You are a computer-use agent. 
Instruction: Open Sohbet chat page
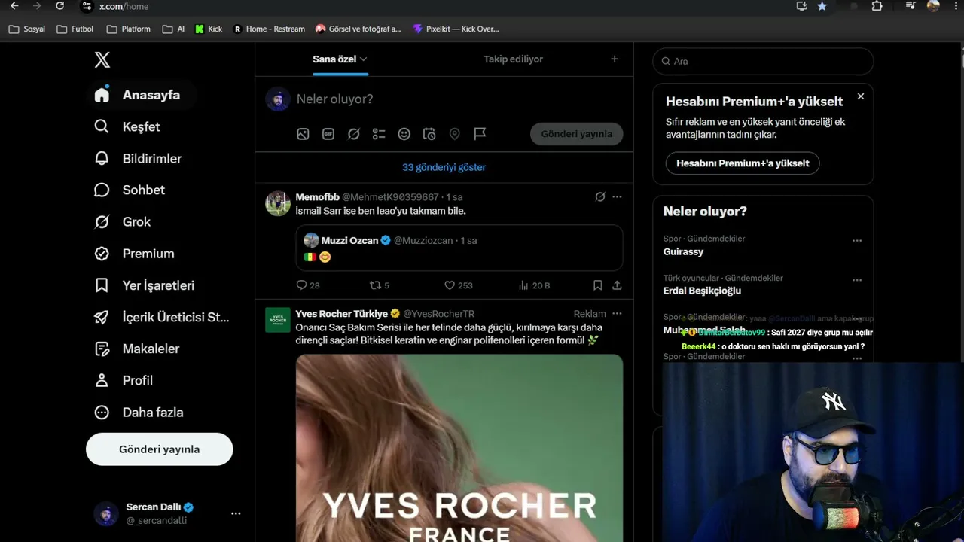pyautogui.click(x=130, y=190)
